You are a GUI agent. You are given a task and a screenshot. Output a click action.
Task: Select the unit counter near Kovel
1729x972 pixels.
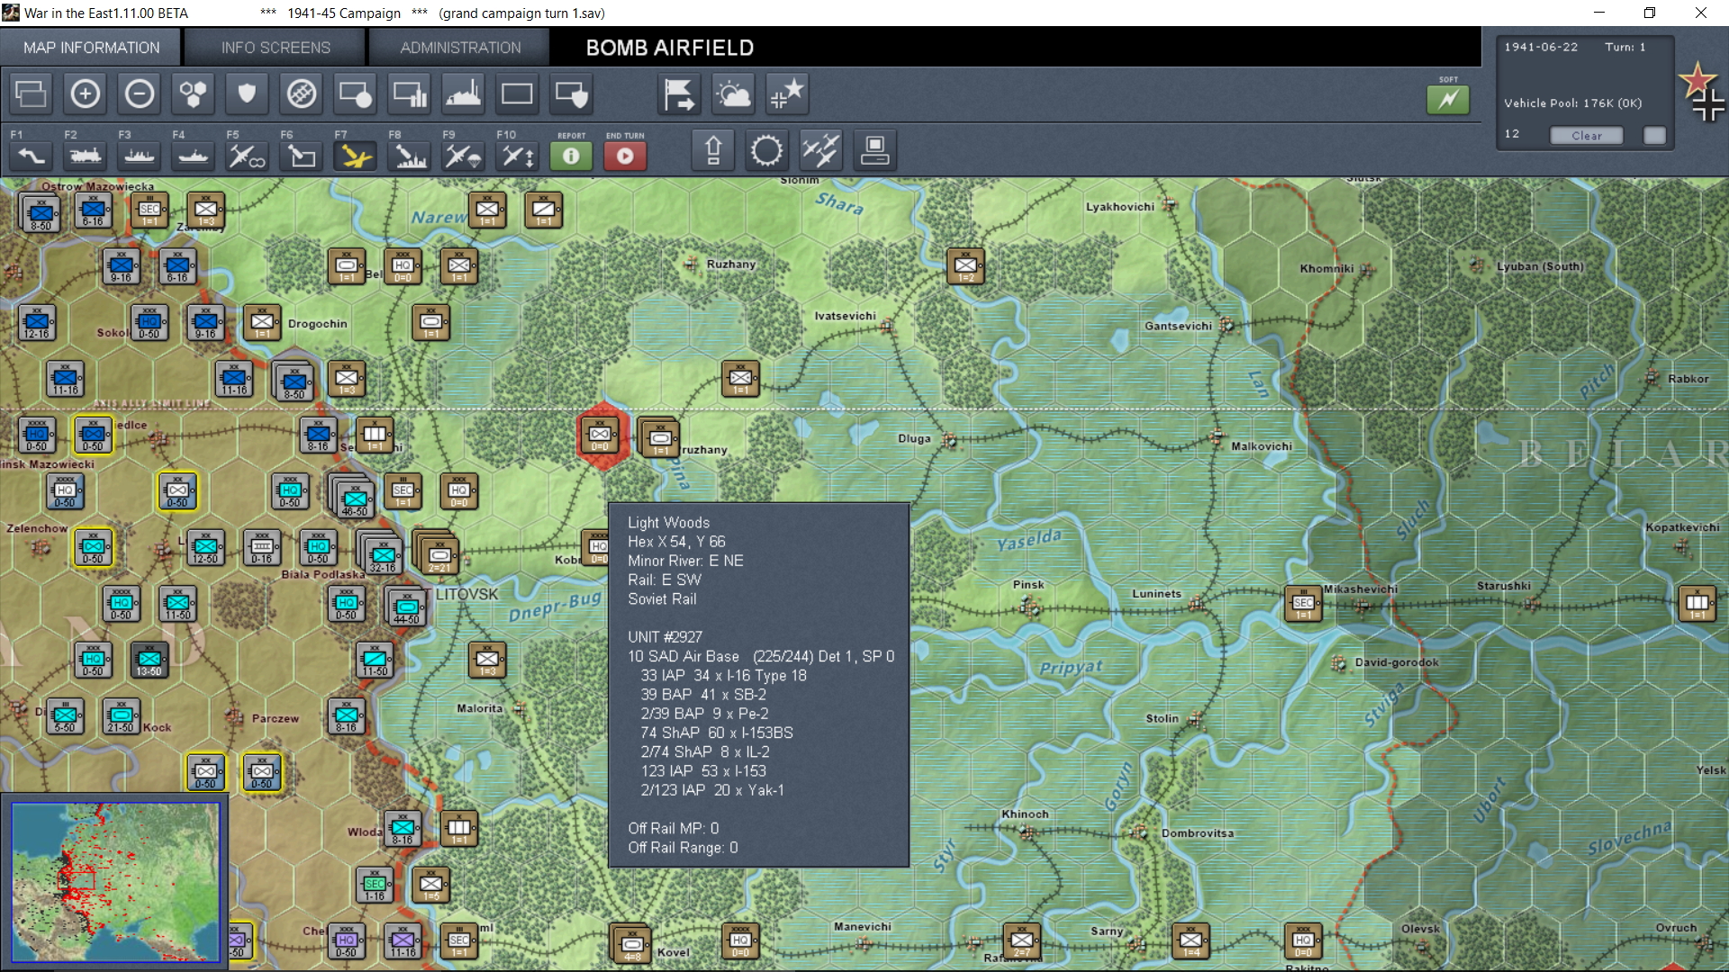click(631, 944)
